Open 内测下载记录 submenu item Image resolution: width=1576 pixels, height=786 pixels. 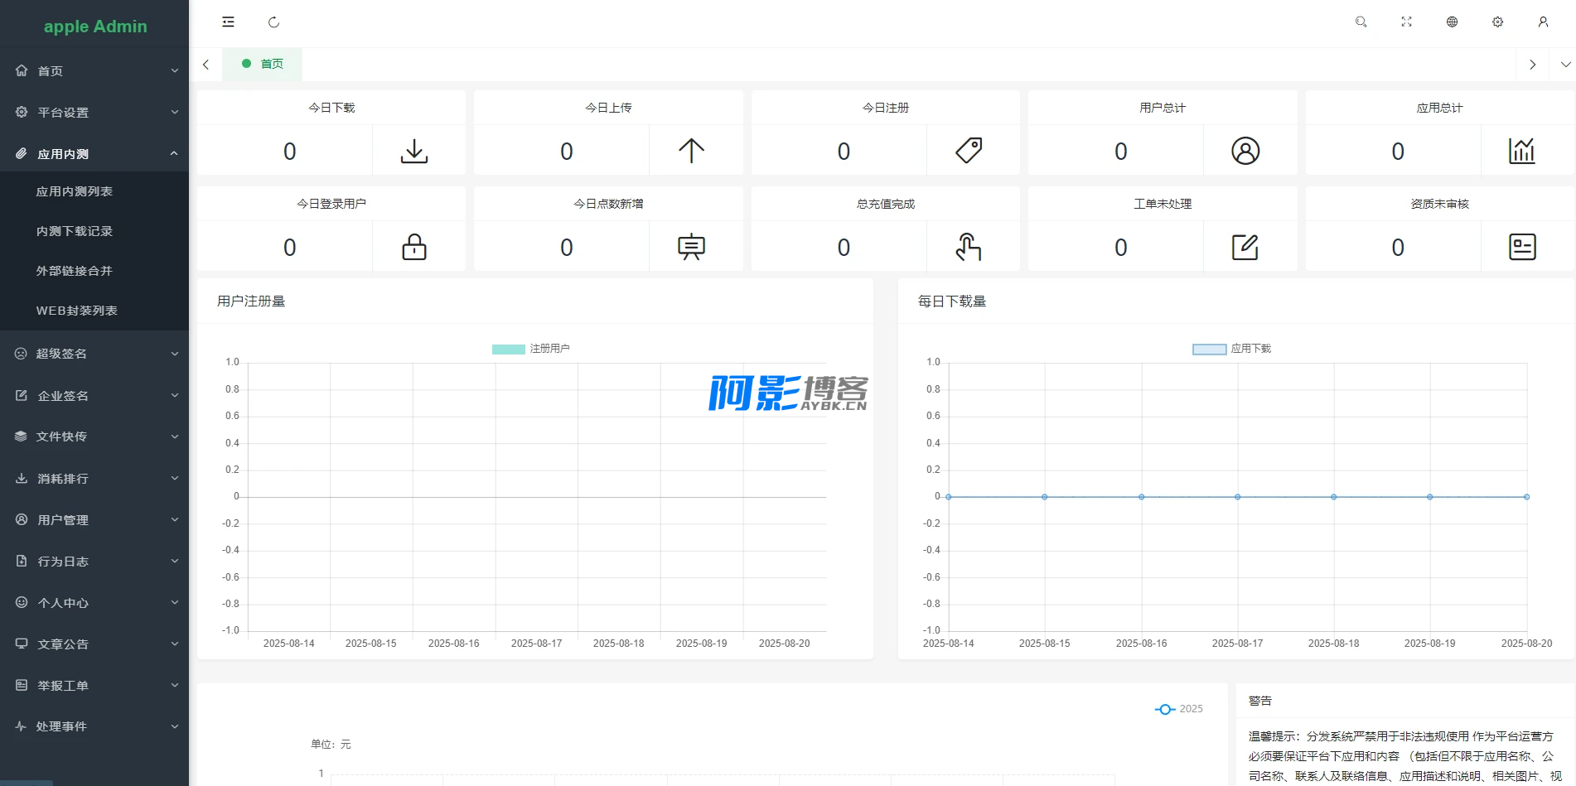click(75, 231)
